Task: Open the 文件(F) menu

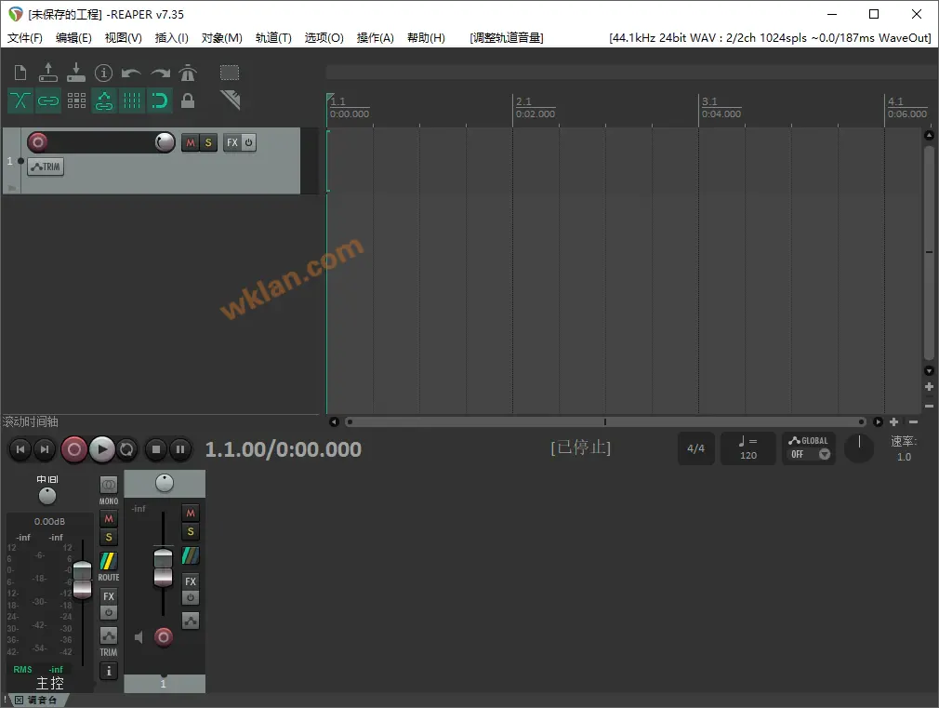Action: click(25, 38)
